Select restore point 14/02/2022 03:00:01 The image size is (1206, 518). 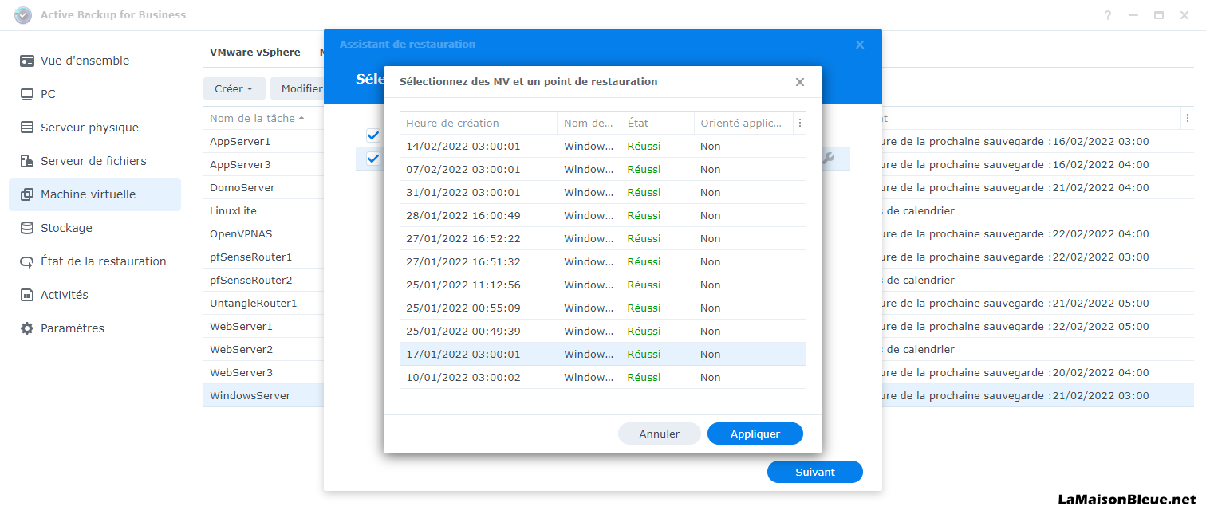603,146
